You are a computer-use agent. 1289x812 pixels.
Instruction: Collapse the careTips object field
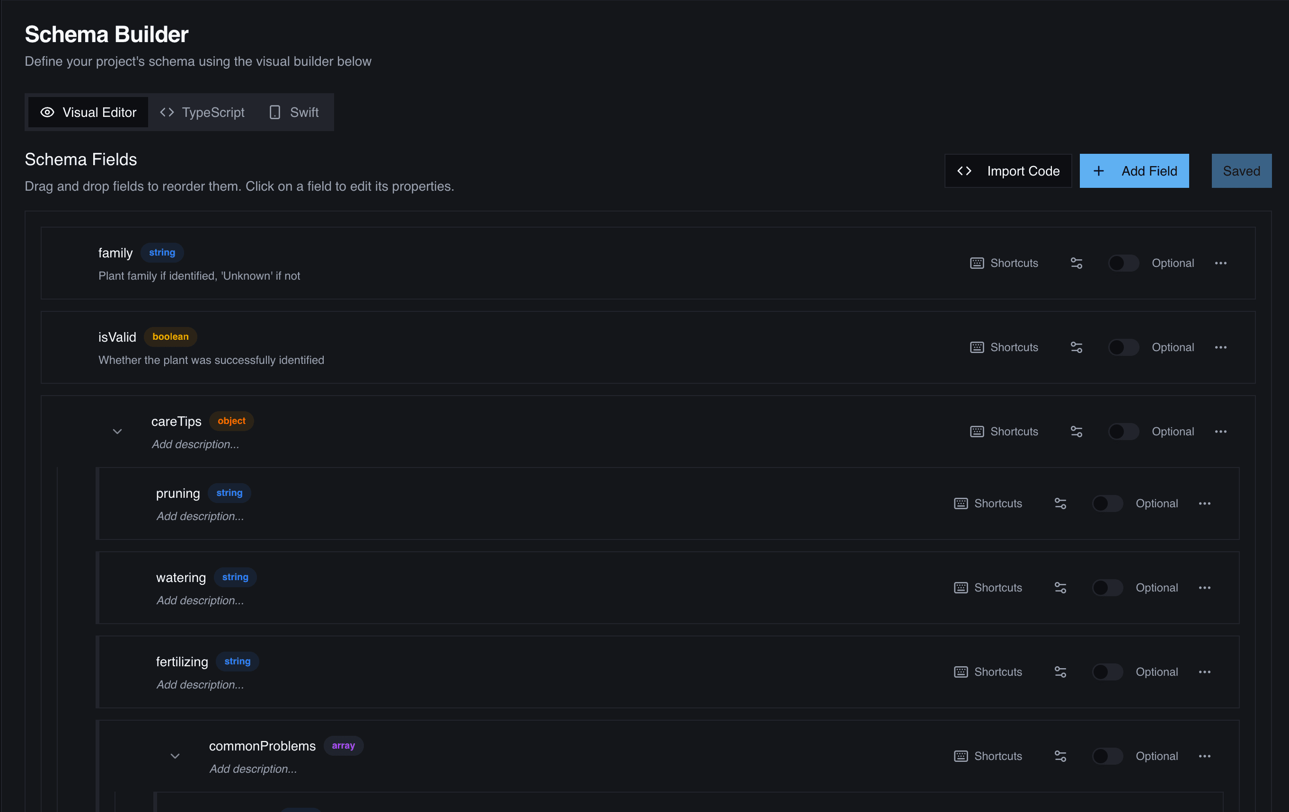(x=117, y=432)
